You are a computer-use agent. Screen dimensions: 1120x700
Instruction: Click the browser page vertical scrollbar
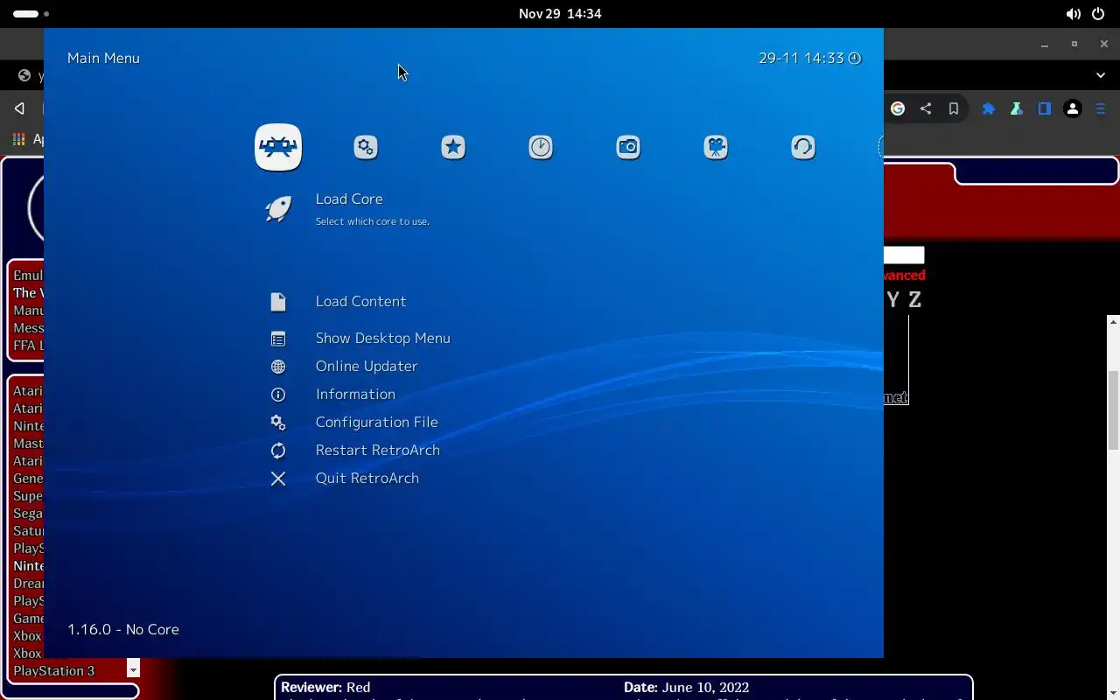coord(1113,411)
